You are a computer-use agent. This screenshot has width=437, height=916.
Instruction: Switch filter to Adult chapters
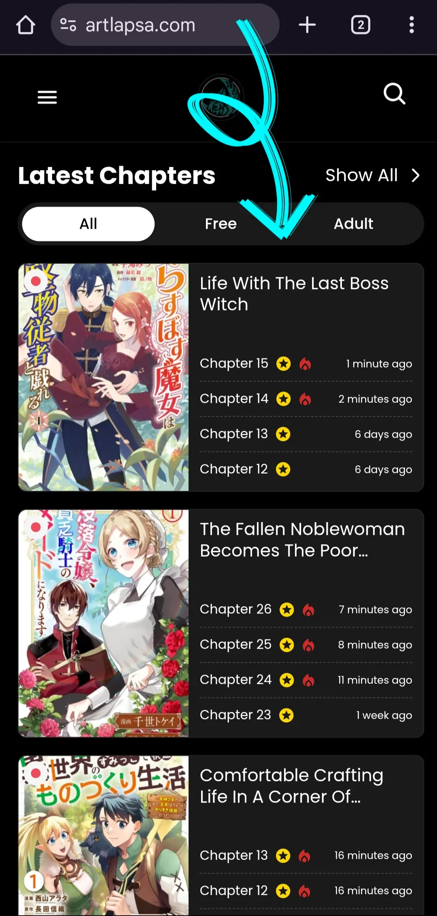[354, 224]
